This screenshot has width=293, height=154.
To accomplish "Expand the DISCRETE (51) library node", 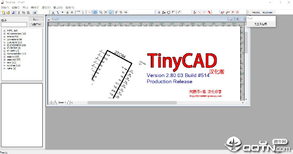I will pyautogui.click(x=5, y=42).
